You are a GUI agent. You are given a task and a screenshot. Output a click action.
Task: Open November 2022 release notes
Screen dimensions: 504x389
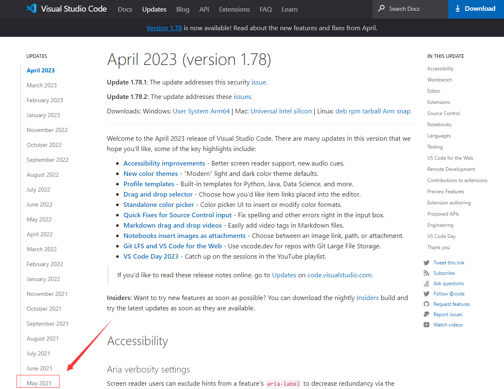pos(47,130)
